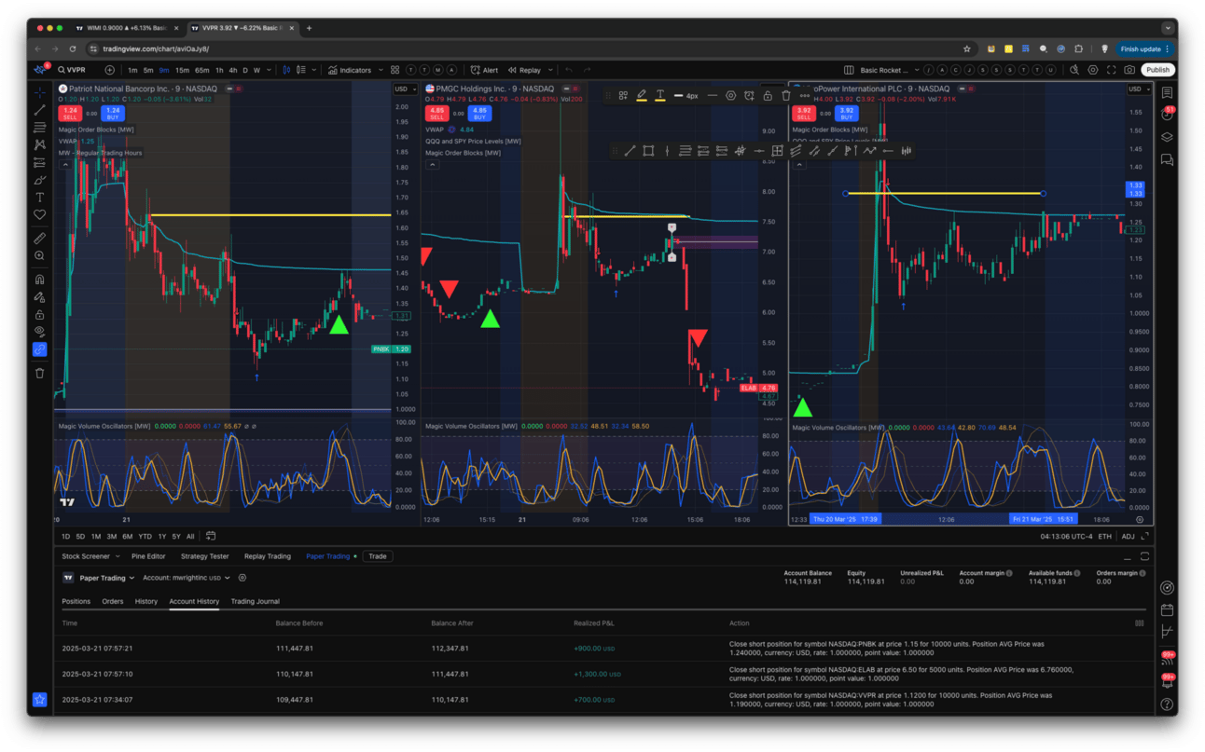
Task: Take a chart snapshot with camera icon
Action: (x=1129, y=70)
